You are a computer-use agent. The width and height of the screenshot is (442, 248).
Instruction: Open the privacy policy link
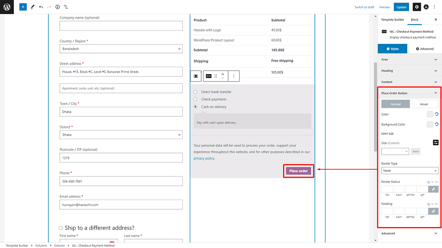pyautogui.click(x=204, y=158)
